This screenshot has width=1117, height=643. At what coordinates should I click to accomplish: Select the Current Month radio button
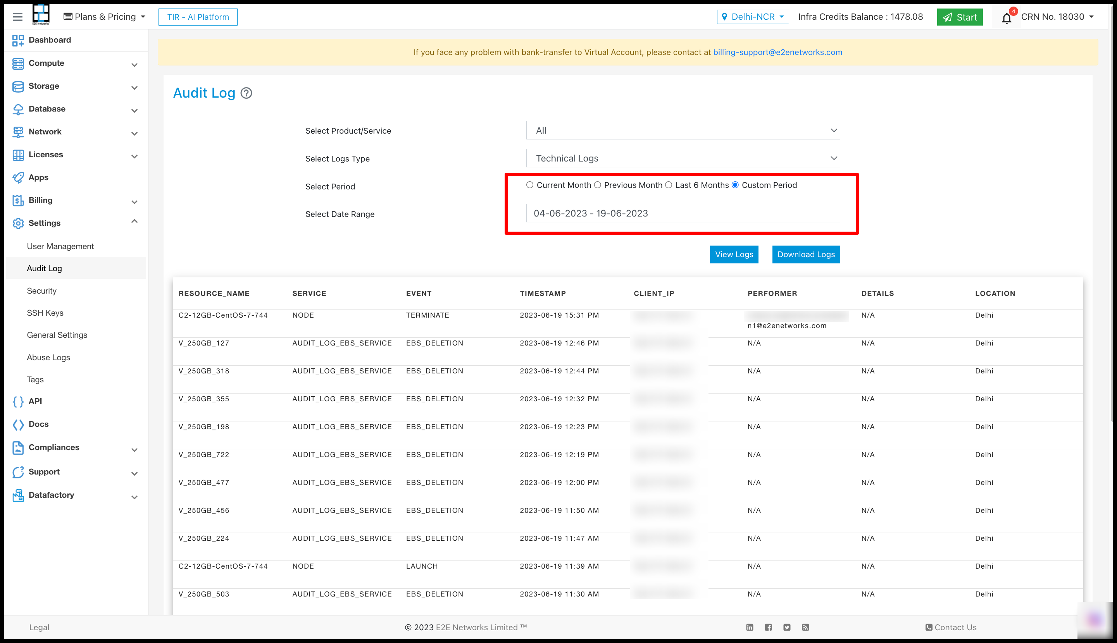click(530, 185)
